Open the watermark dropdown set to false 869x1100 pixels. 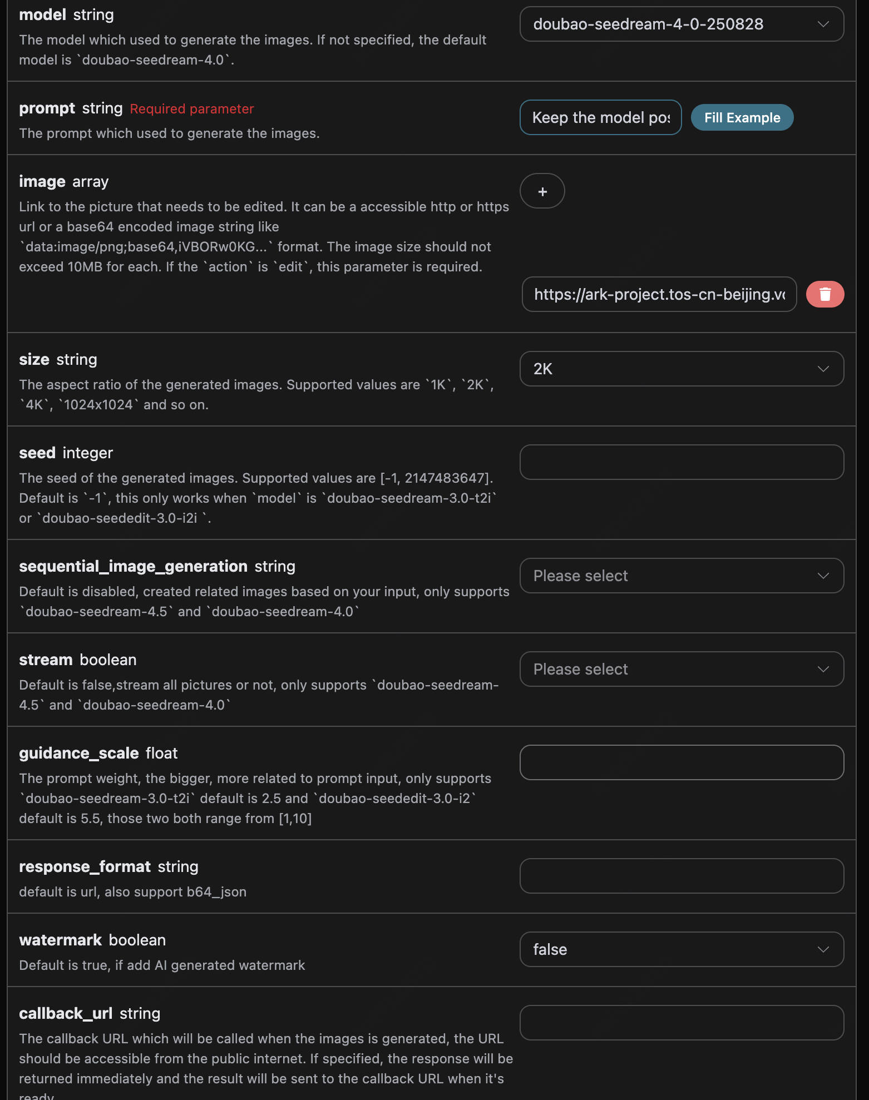(x=668, y=950)
